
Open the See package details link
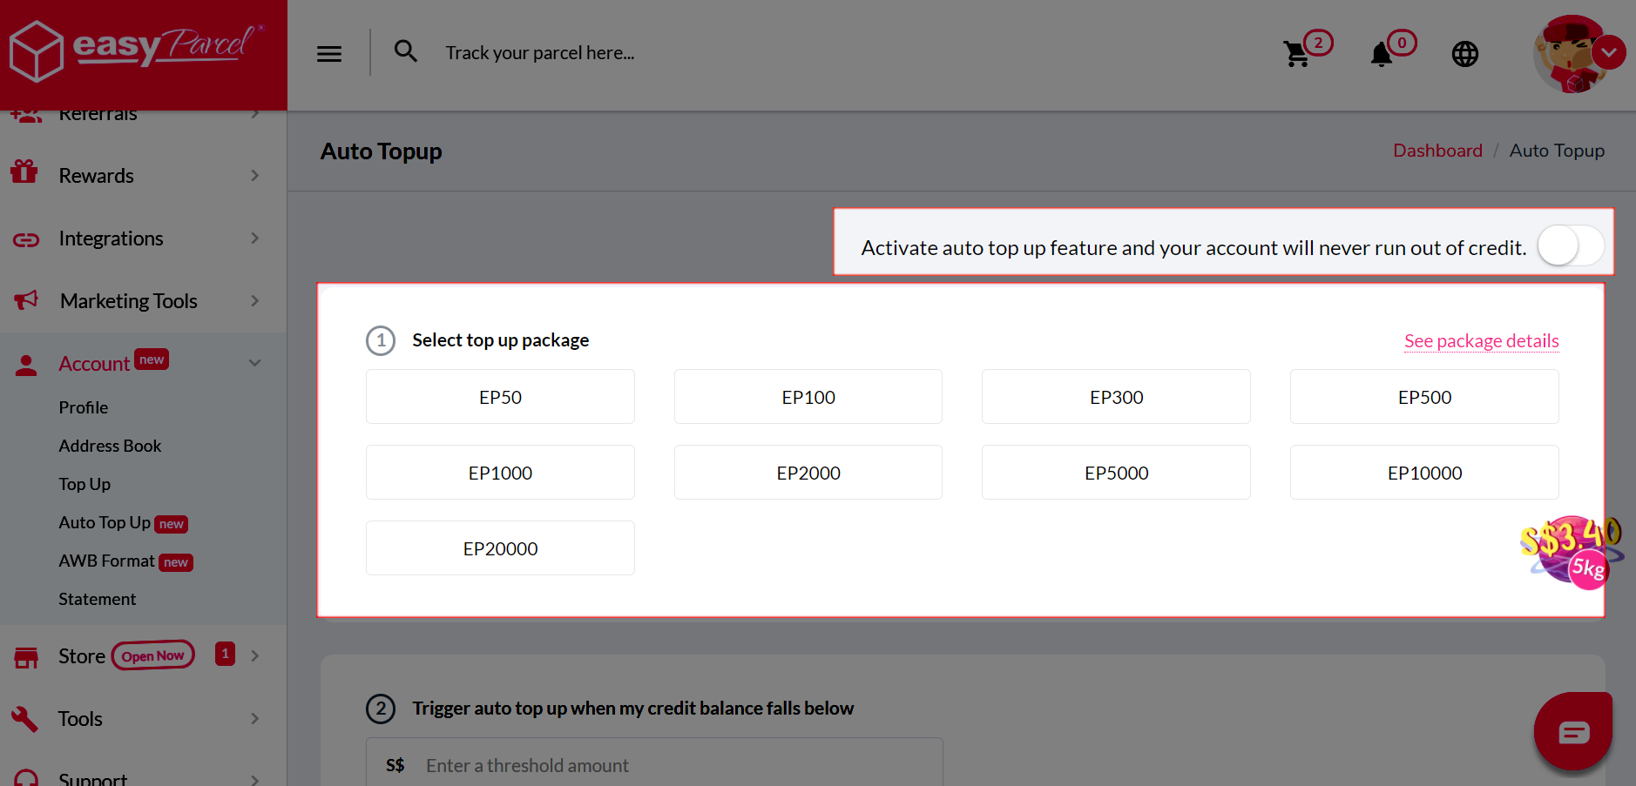pos(1480,340)
